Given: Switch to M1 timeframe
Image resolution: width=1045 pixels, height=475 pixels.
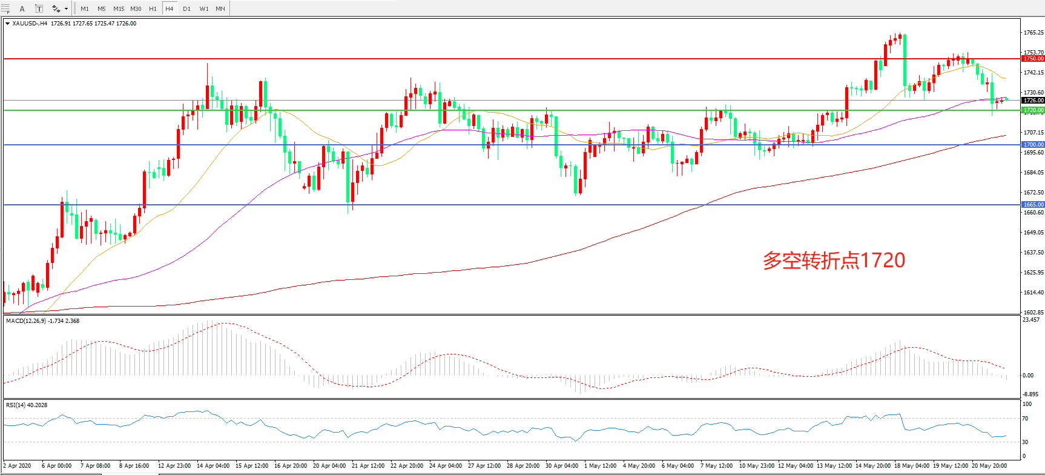Looking at the screenshot, I should click(85, 8).
